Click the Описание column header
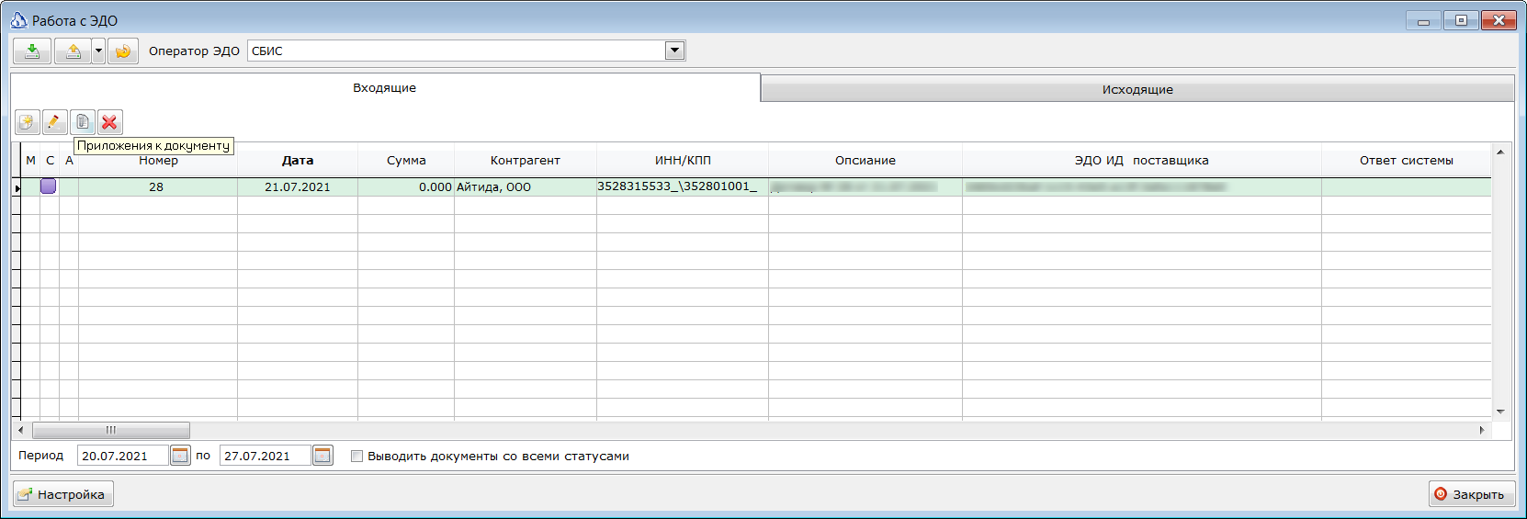This screenshot has height=519, width=1527. point(865,161)
